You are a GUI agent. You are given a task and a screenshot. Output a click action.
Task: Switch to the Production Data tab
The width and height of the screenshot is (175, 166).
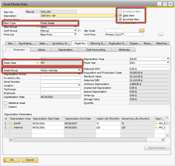(117, 44)
